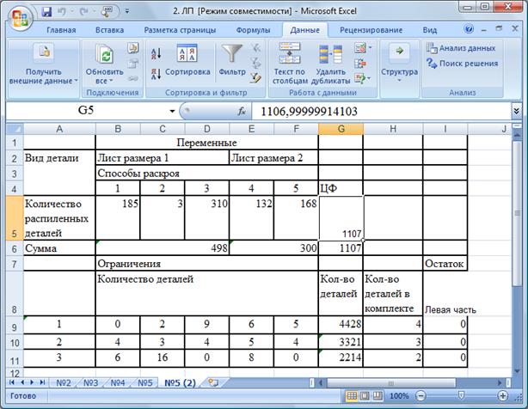528x409 pixels.
Task: Customize the quick access toolbar via the arrow
Action: click(x=127, y=11)
